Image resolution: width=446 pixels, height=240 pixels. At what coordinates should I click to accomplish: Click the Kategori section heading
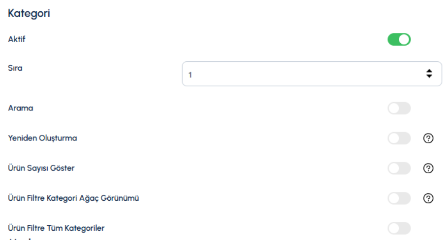tap(29, 13)
